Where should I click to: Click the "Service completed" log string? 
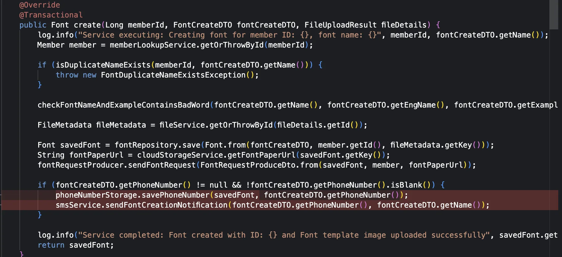[284, 235]
